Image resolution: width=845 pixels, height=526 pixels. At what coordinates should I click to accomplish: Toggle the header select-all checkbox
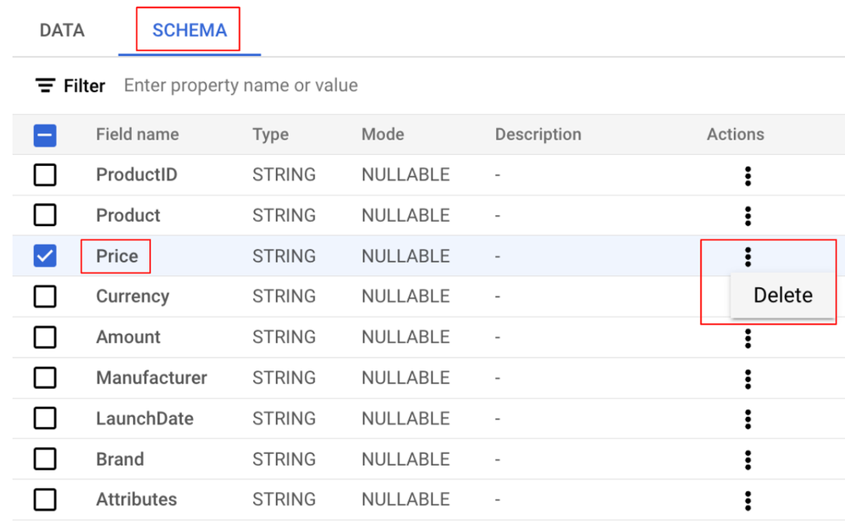coord(45,135)
